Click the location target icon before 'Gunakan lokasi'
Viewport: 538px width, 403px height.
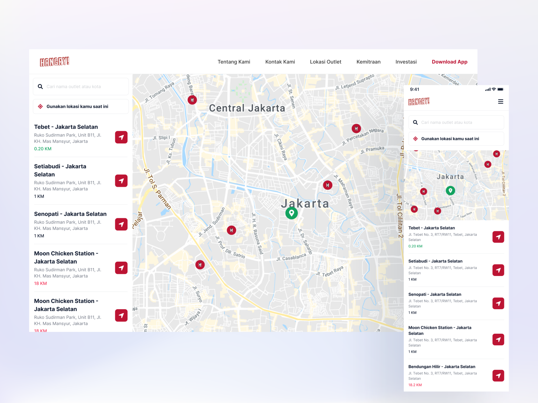[x=40, y=106]
